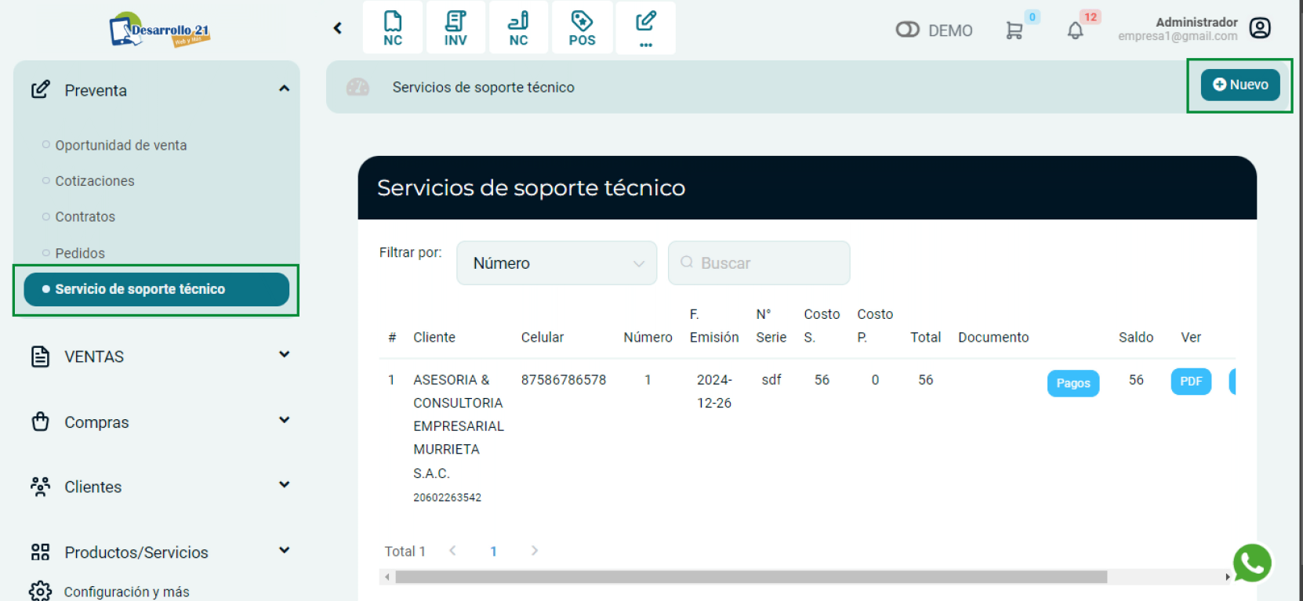Select Oportunidad de venta menu item

click(x=121, y=145)
